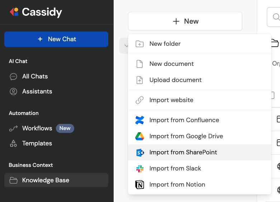The height and width of the screenshot is (202, 280).
Task: Choose New folder from menu
Action: pyautogui.click(x=200, y=44)
